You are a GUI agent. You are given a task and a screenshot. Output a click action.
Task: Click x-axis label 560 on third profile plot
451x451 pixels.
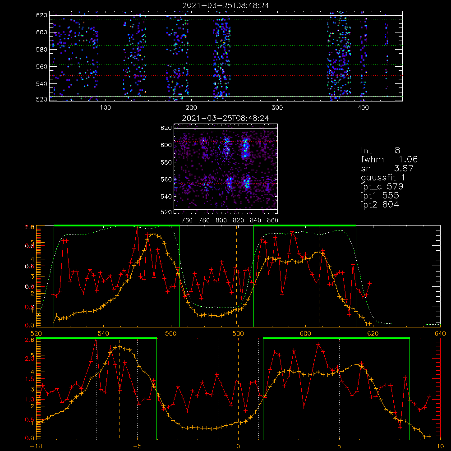(x=171, y=333)
